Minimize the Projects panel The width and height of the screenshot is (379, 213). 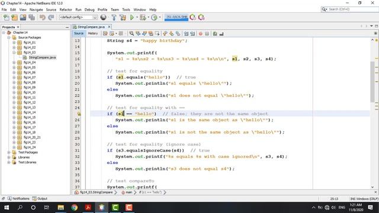tap(67, 27)
